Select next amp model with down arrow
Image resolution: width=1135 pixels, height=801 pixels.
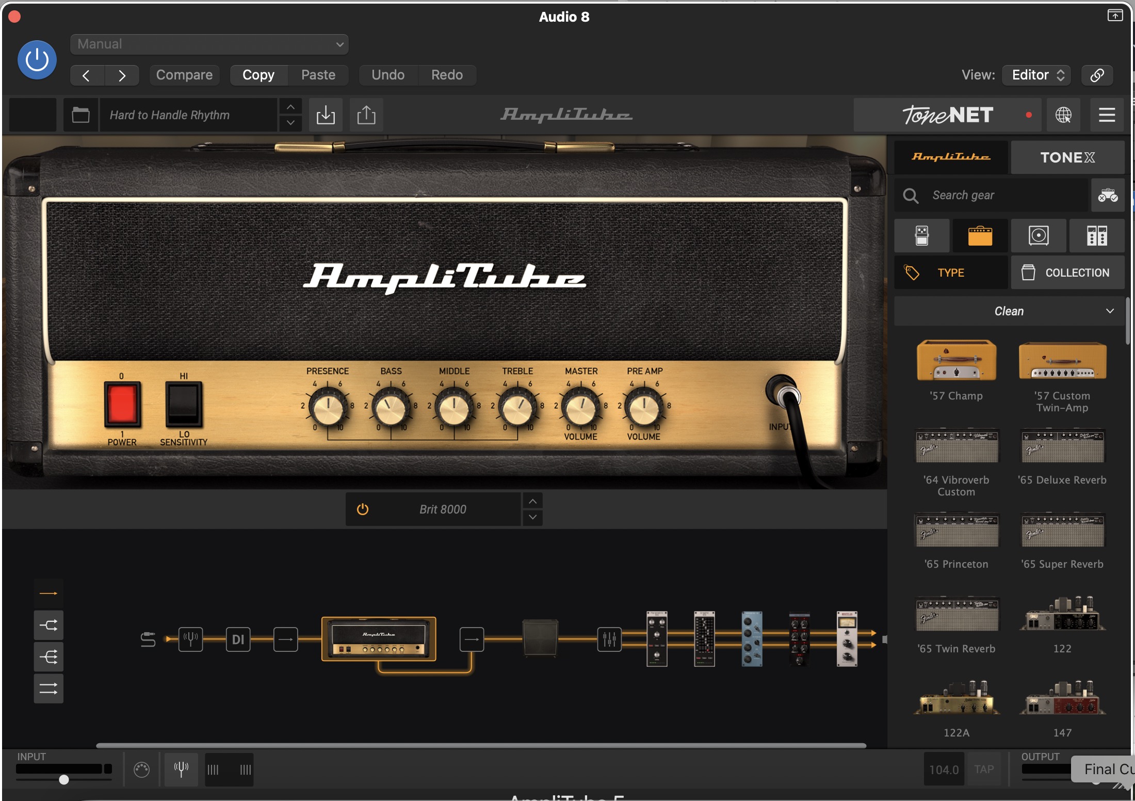pyautogui.click(x=532, y=517)
